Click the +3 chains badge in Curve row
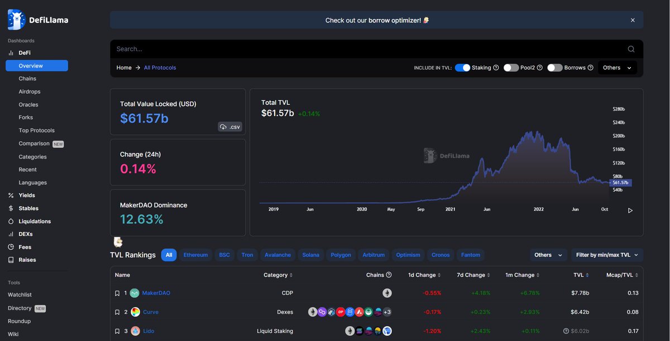Screen dimensions: 670x341 tap(387, 312)
